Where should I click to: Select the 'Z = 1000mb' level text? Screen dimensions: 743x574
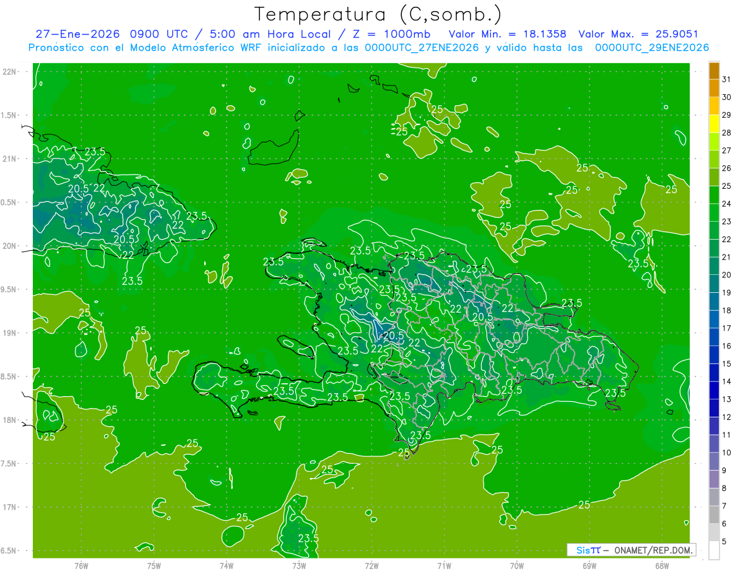coord(391,34)
